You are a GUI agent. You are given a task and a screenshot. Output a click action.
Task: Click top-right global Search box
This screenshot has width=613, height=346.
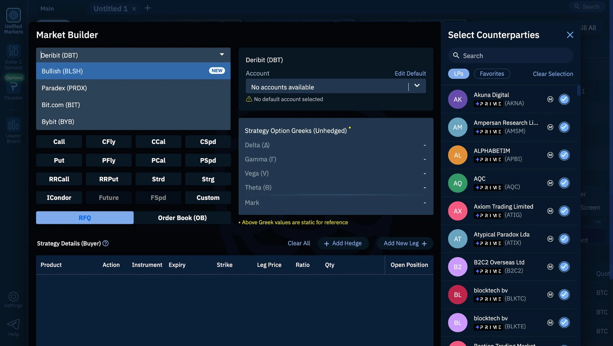coord(587,6)
